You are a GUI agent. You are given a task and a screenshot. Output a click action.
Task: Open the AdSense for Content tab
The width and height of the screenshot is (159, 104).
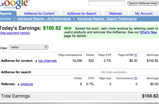pos(39,13)
